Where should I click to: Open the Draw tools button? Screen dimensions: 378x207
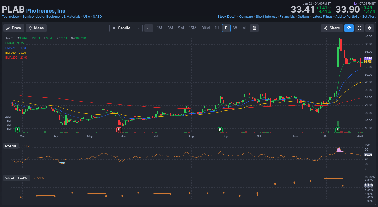(14, 28)
